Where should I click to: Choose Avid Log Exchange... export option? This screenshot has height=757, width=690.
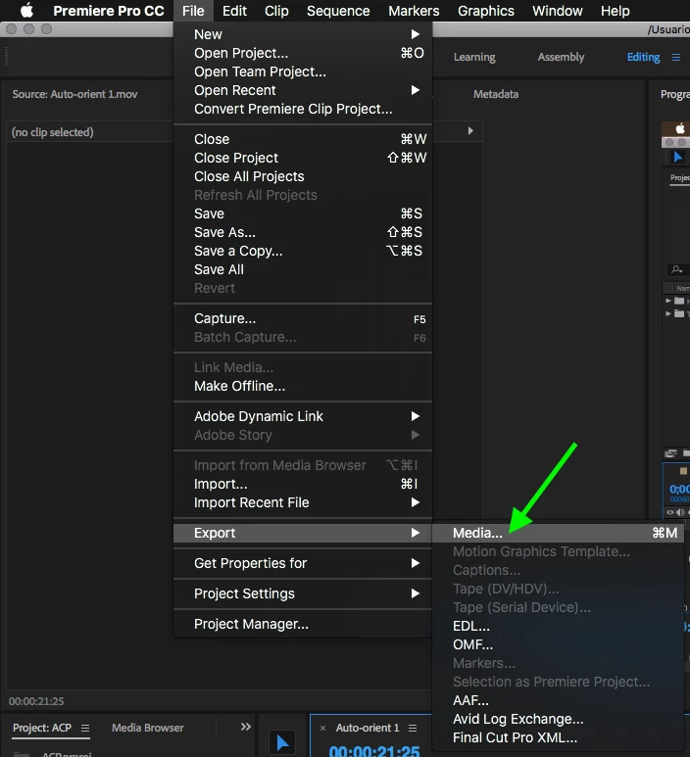[558, 720]
